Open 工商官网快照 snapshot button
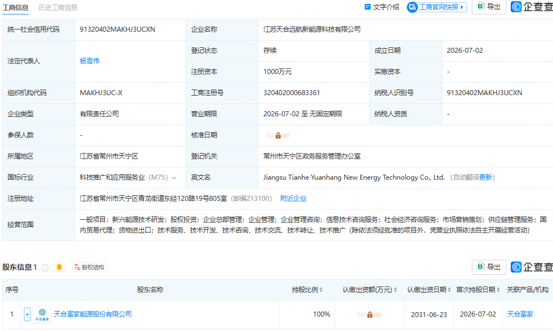The image size is (553, 331). [x=437, y=7]
